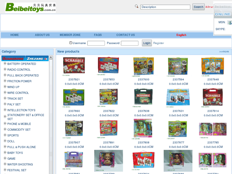Open red Scrabble product 2337914 thumbnail
Viewport: 232px width, 174px height.
(213, 97)
